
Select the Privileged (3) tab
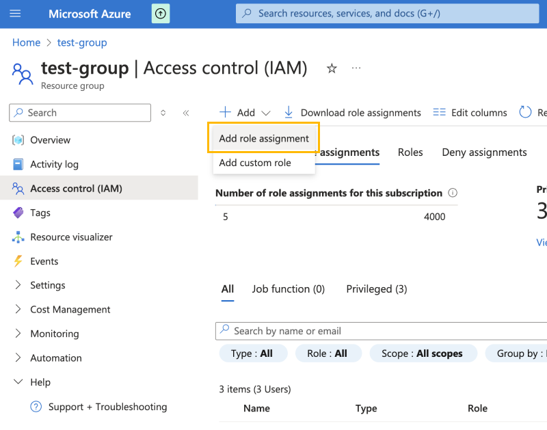377,289
